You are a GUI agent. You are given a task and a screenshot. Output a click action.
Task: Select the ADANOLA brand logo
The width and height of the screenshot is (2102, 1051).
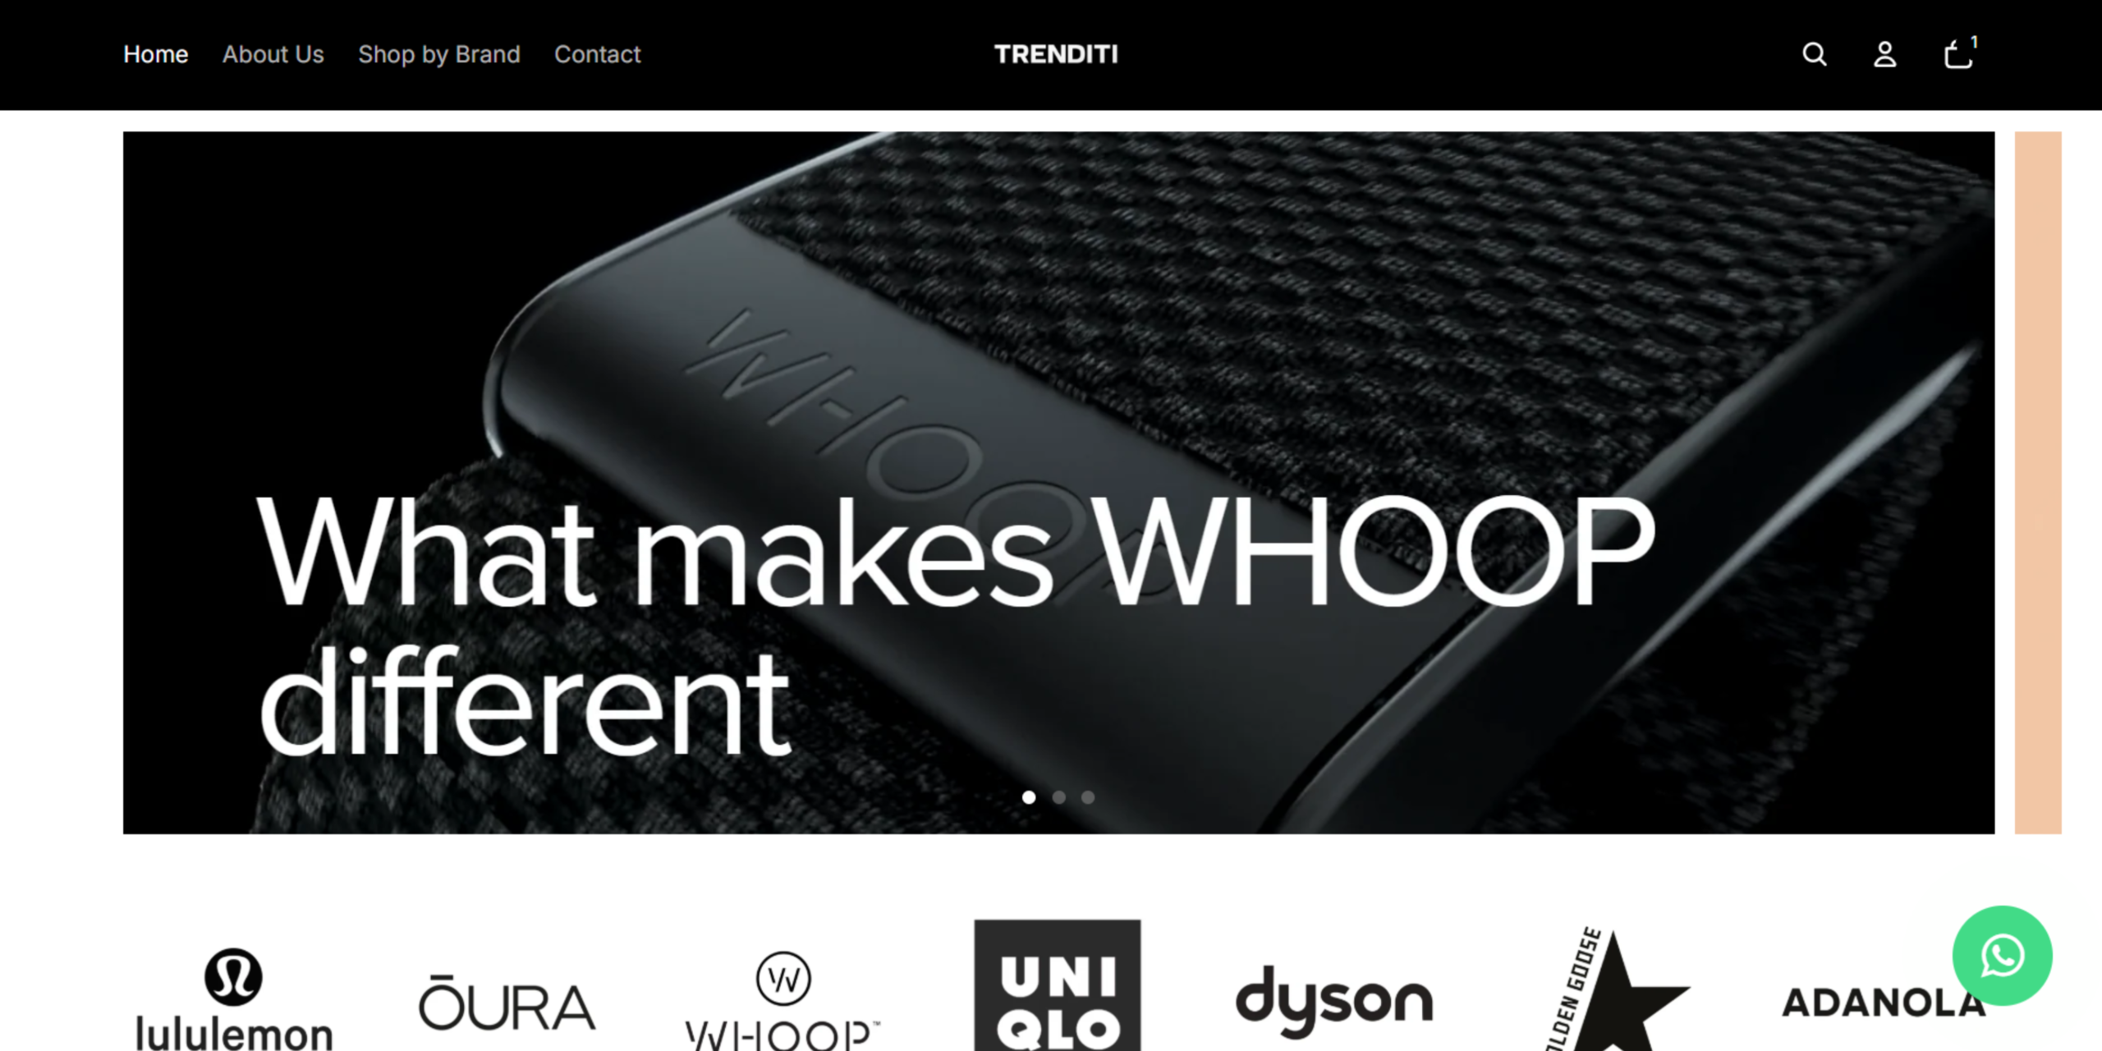coord(1884,1003)
